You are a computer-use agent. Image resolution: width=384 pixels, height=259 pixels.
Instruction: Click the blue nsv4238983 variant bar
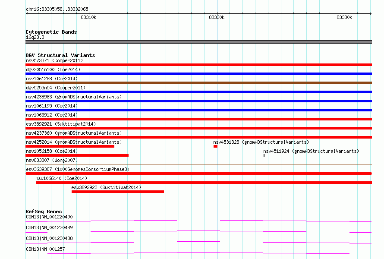click(198, 101)
